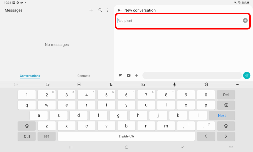
Task: Go to Android home screen
Action: click(x=127, y=147)
